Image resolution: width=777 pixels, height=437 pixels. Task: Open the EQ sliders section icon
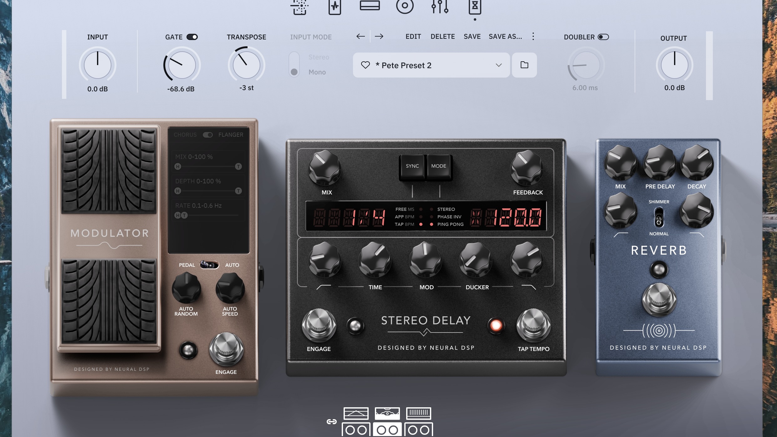[440, 6]
